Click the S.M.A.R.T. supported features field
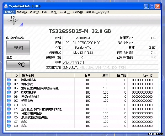Screen dimensions: 165x136 tap(110, 67)
